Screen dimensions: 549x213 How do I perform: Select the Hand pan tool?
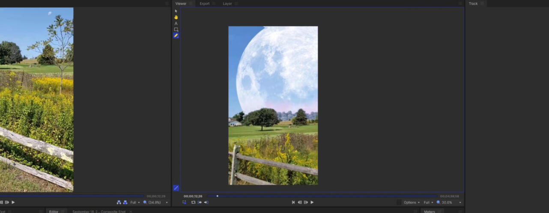point(176,17)
